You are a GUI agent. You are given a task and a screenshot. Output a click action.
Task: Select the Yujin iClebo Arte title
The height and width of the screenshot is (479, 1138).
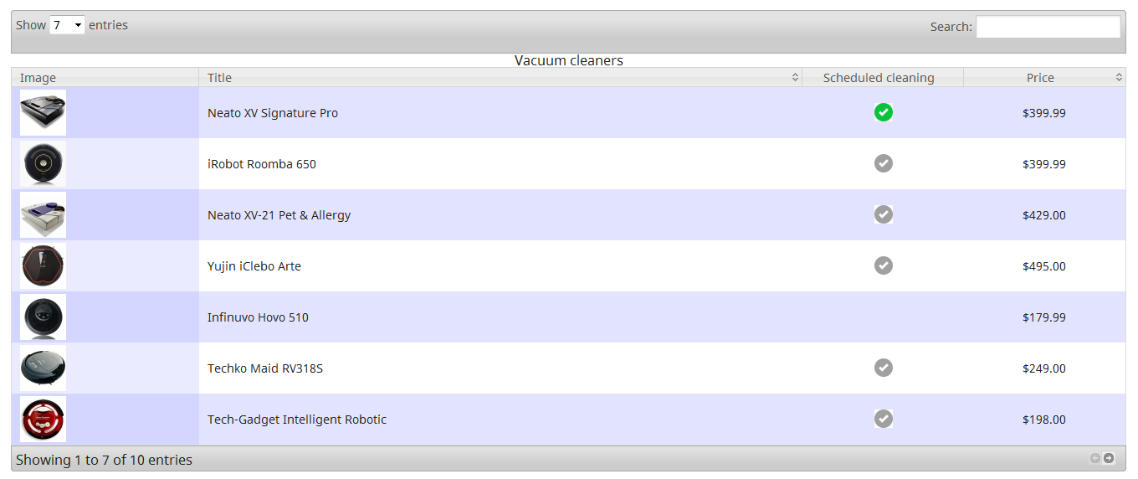click(254, 266)
